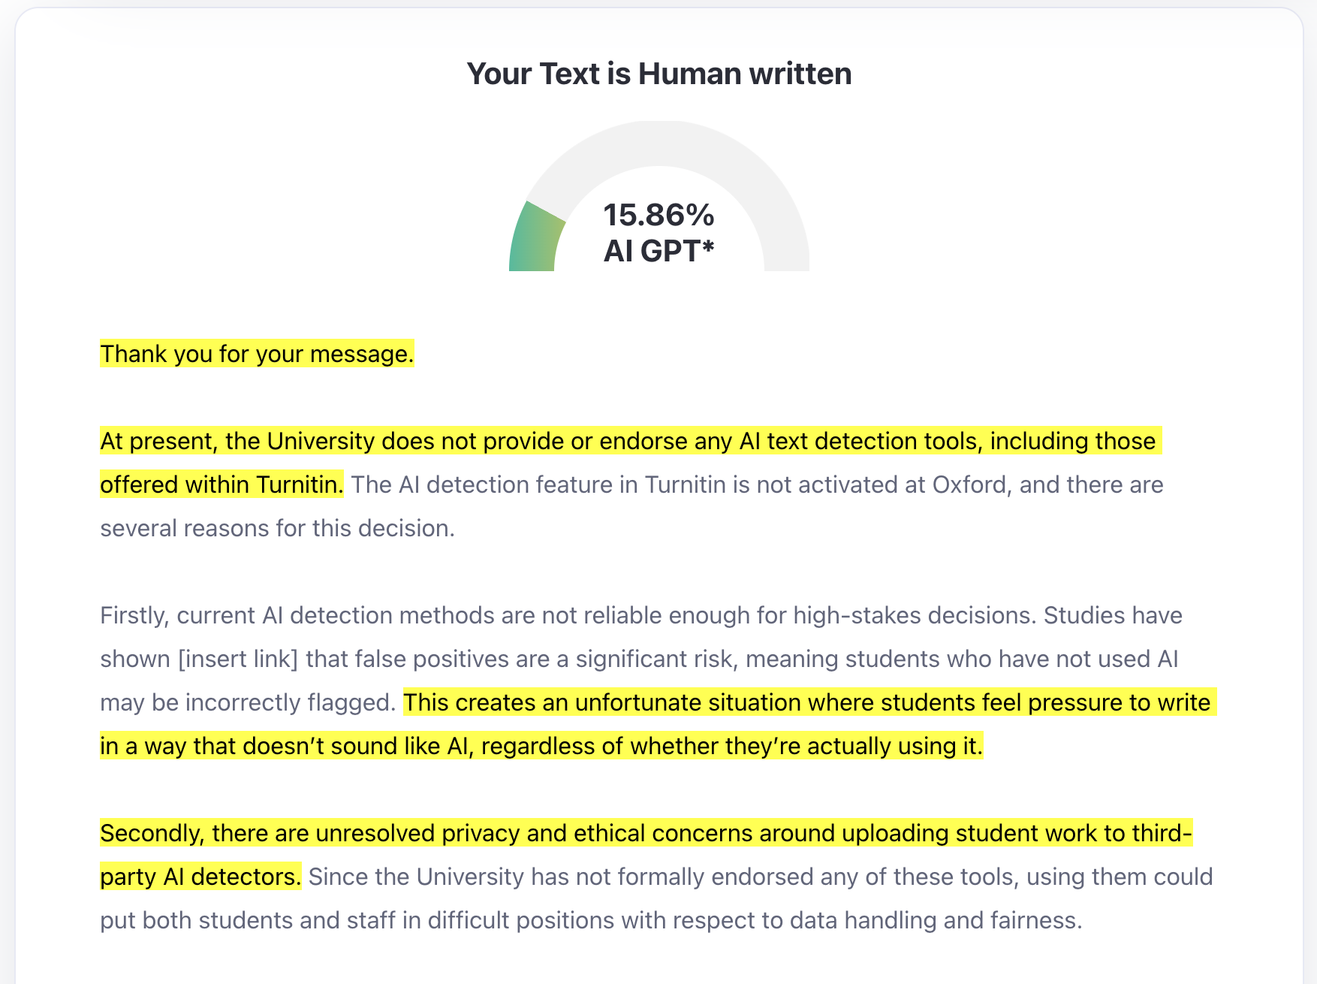Image resolution: width=1317 pixels, height=984 pixels.
Task: Click the text "several reasons for this decision."
Action: click(x=277, y=528)
